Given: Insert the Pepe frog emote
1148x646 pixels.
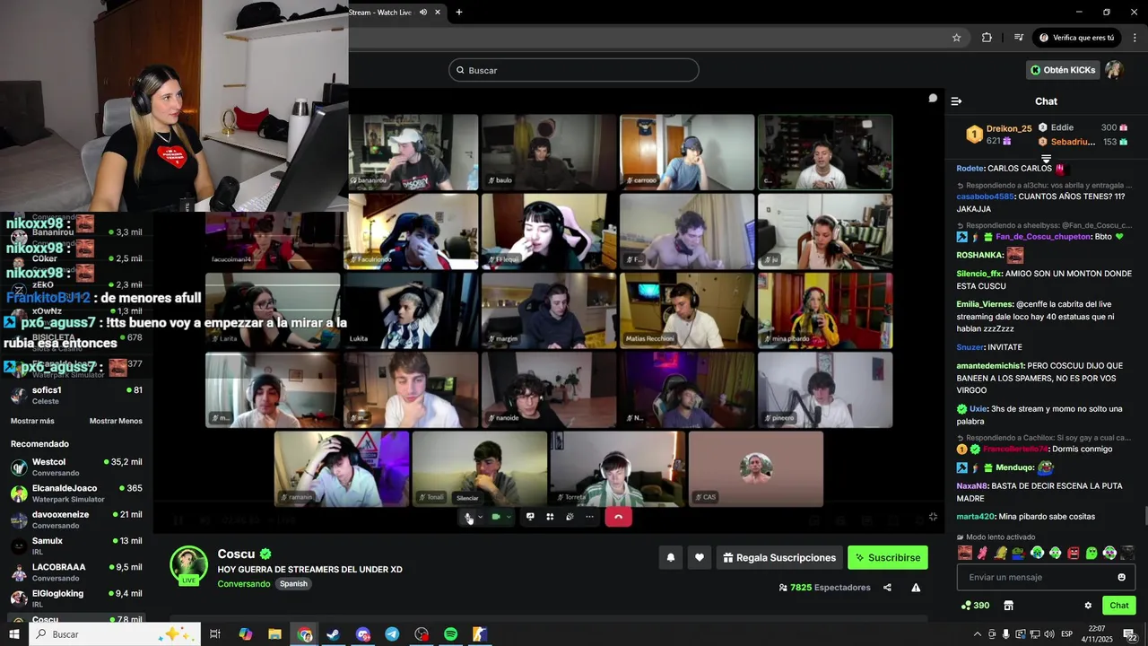Looking at the screenshot, I should point(1019,553).
